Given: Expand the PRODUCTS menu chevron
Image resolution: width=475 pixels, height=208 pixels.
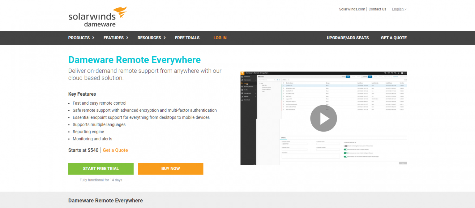Looking at the screenshot, I should tap(93, 38).
